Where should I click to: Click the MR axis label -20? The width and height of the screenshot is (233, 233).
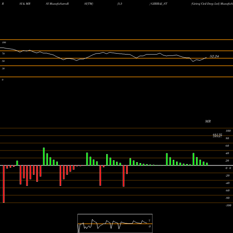[x=227, y=176]
